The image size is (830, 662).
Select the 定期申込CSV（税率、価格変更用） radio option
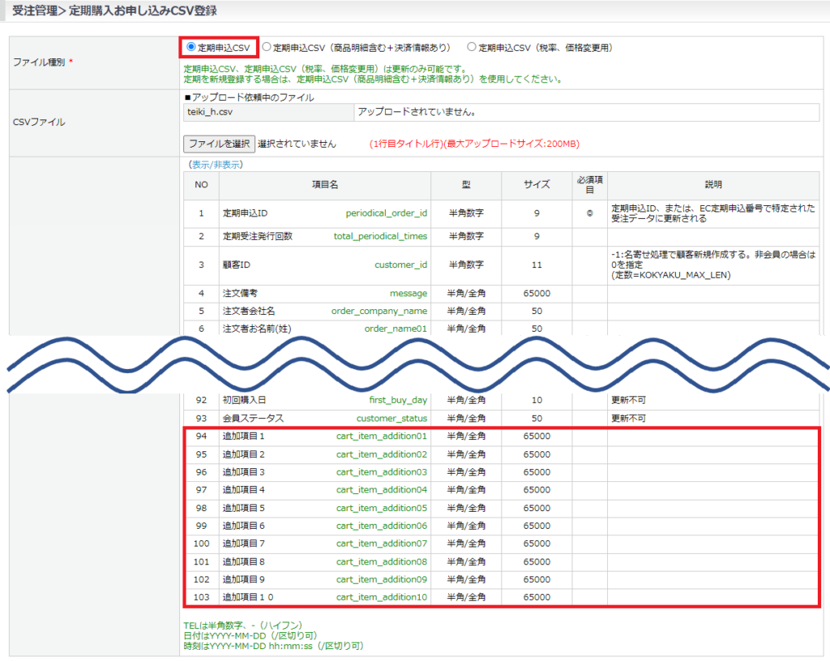[x=472, y=47]
